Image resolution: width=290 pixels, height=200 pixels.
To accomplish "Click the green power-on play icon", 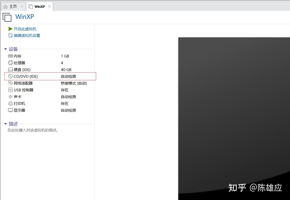I will 10,29.
